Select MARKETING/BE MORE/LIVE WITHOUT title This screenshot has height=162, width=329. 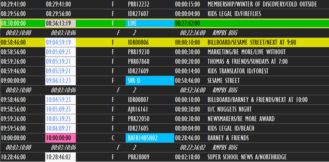247,52
